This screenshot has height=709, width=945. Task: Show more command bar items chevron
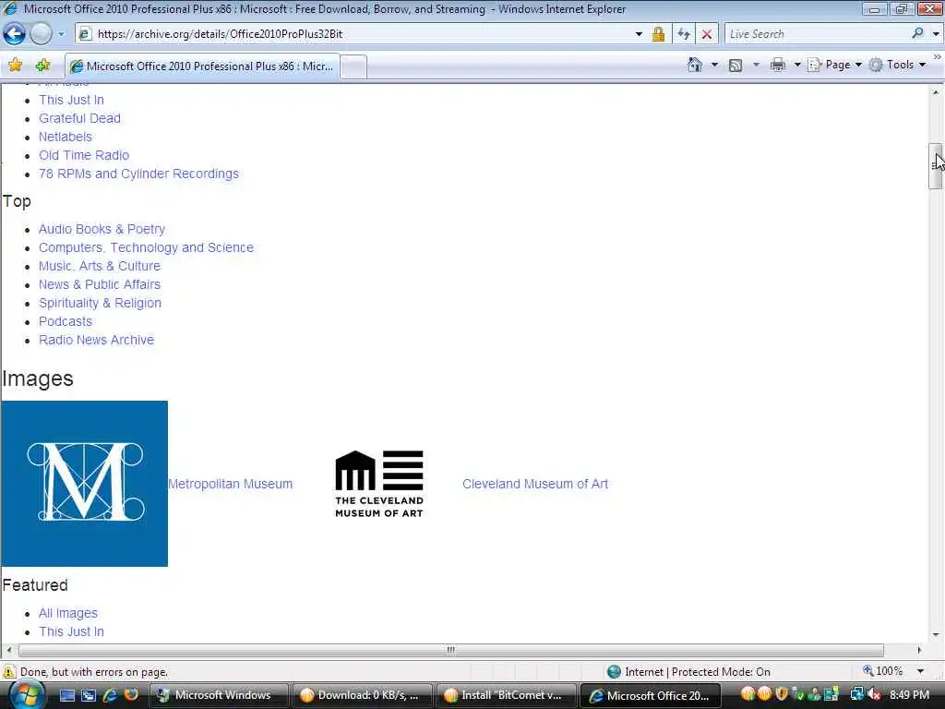(x=938, y=56)
